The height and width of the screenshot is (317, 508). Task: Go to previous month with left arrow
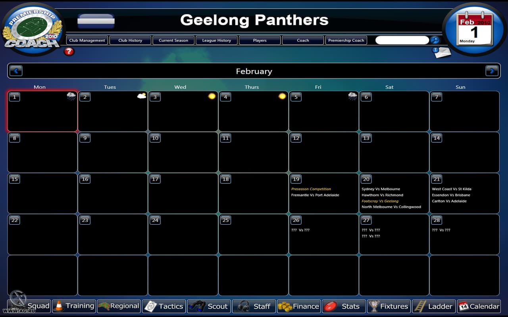(16, 71)
